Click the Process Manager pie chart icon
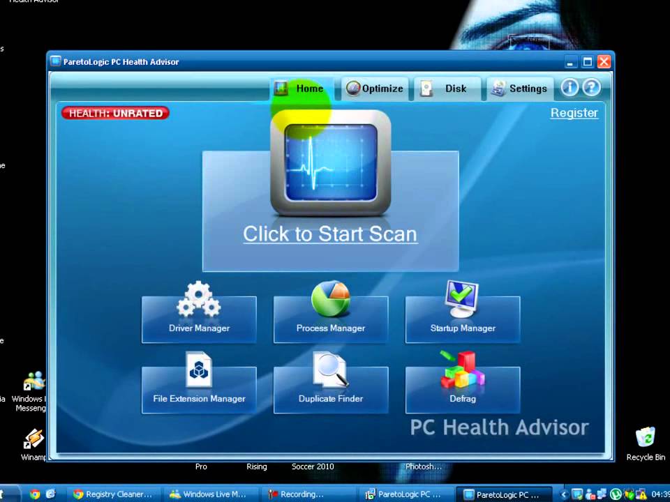670x502 pixels. point(331,298)
